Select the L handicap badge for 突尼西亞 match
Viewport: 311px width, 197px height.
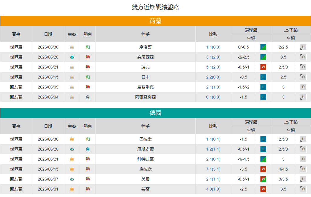point(263,57)
